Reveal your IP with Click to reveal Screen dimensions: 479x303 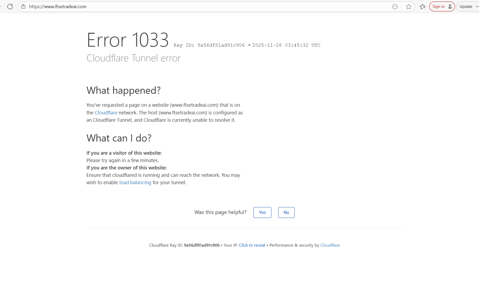[252, 245]
